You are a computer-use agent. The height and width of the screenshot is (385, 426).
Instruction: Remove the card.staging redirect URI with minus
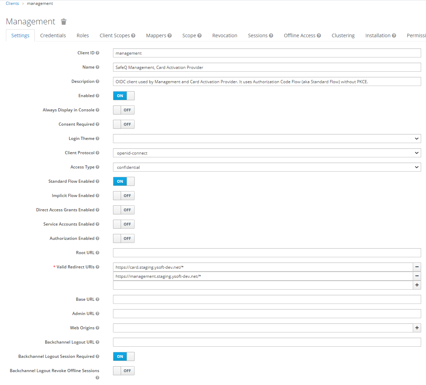pos(417,267)
